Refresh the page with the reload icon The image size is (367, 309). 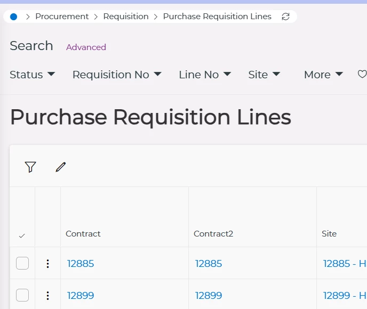coord(286,17)
